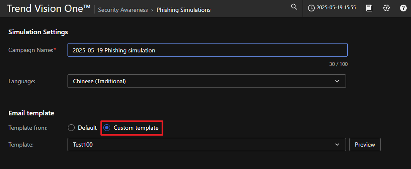Select the Custom template radio button

point(107,128)
